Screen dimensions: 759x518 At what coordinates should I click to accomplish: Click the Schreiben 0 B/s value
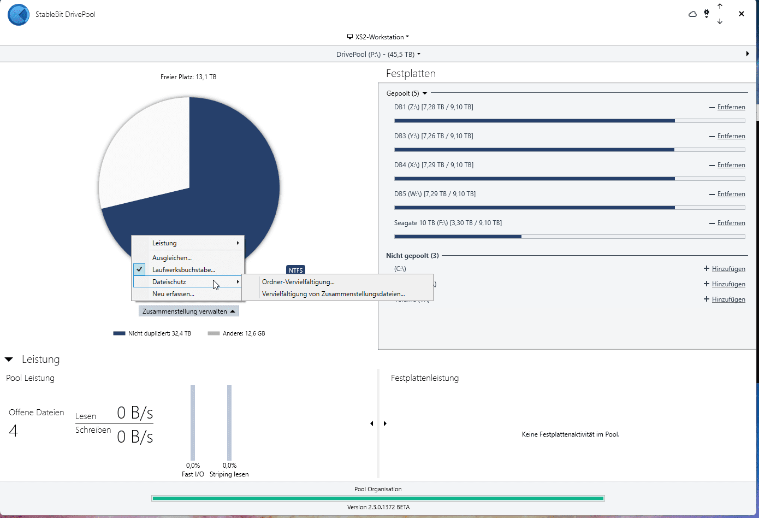(135, 437)
